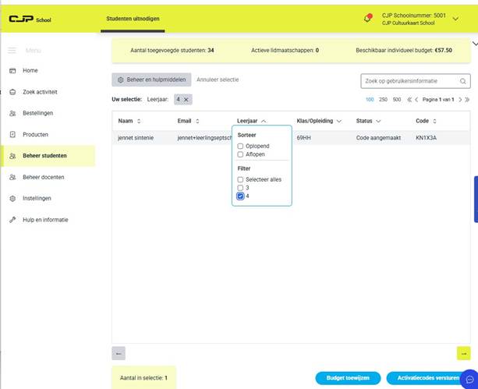Screen dimensions: 478x389
Task: Show 250 items per page
Action: pos(383,100)
